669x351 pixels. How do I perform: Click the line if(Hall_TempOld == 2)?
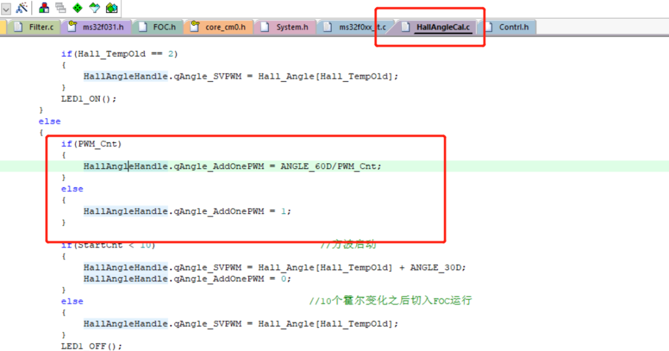(x=120, y=54)
